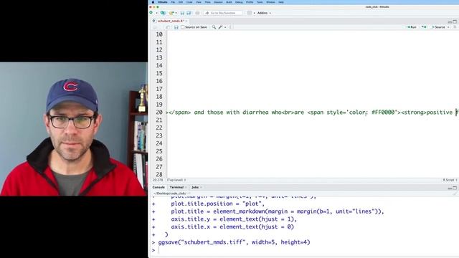
Task: Click the Open File folder icon
Action: pyautogui.click(x=171, y=13)
